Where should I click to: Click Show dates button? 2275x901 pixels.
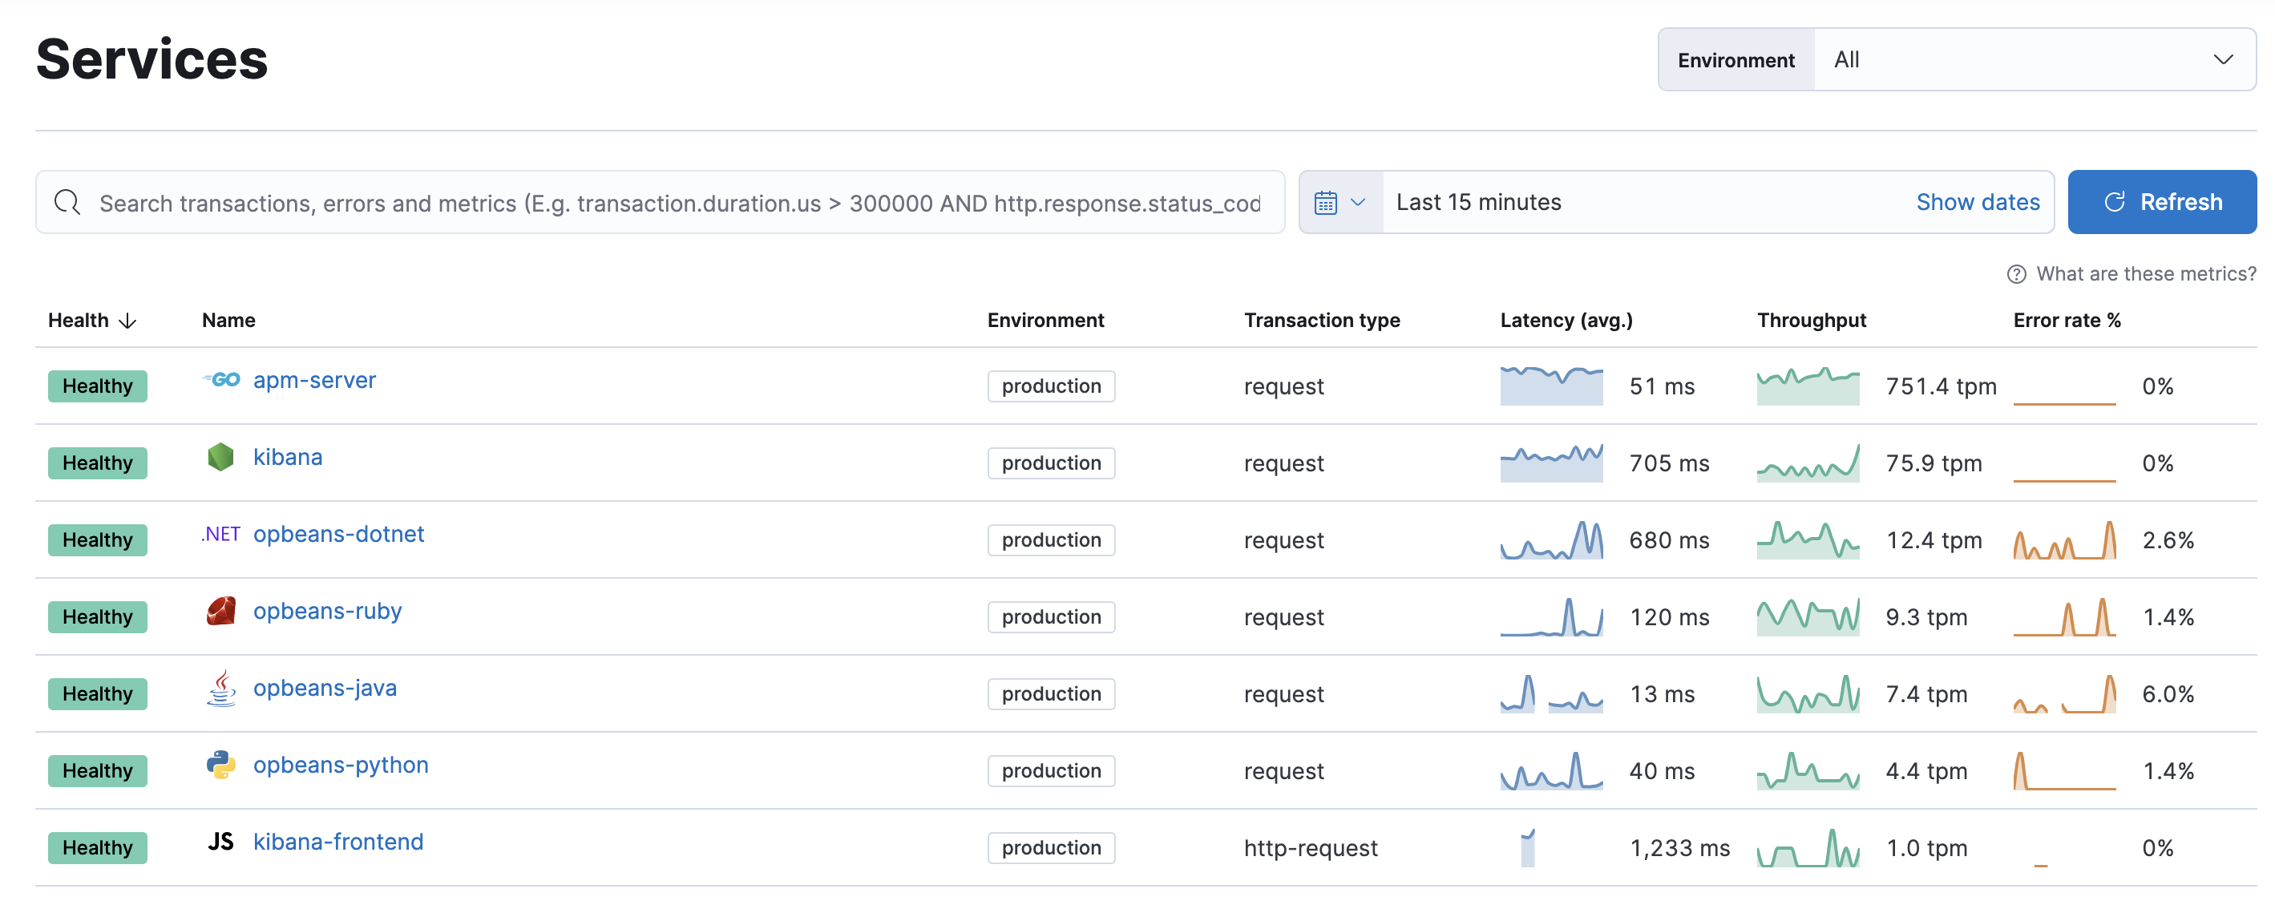click(1976, 202)
